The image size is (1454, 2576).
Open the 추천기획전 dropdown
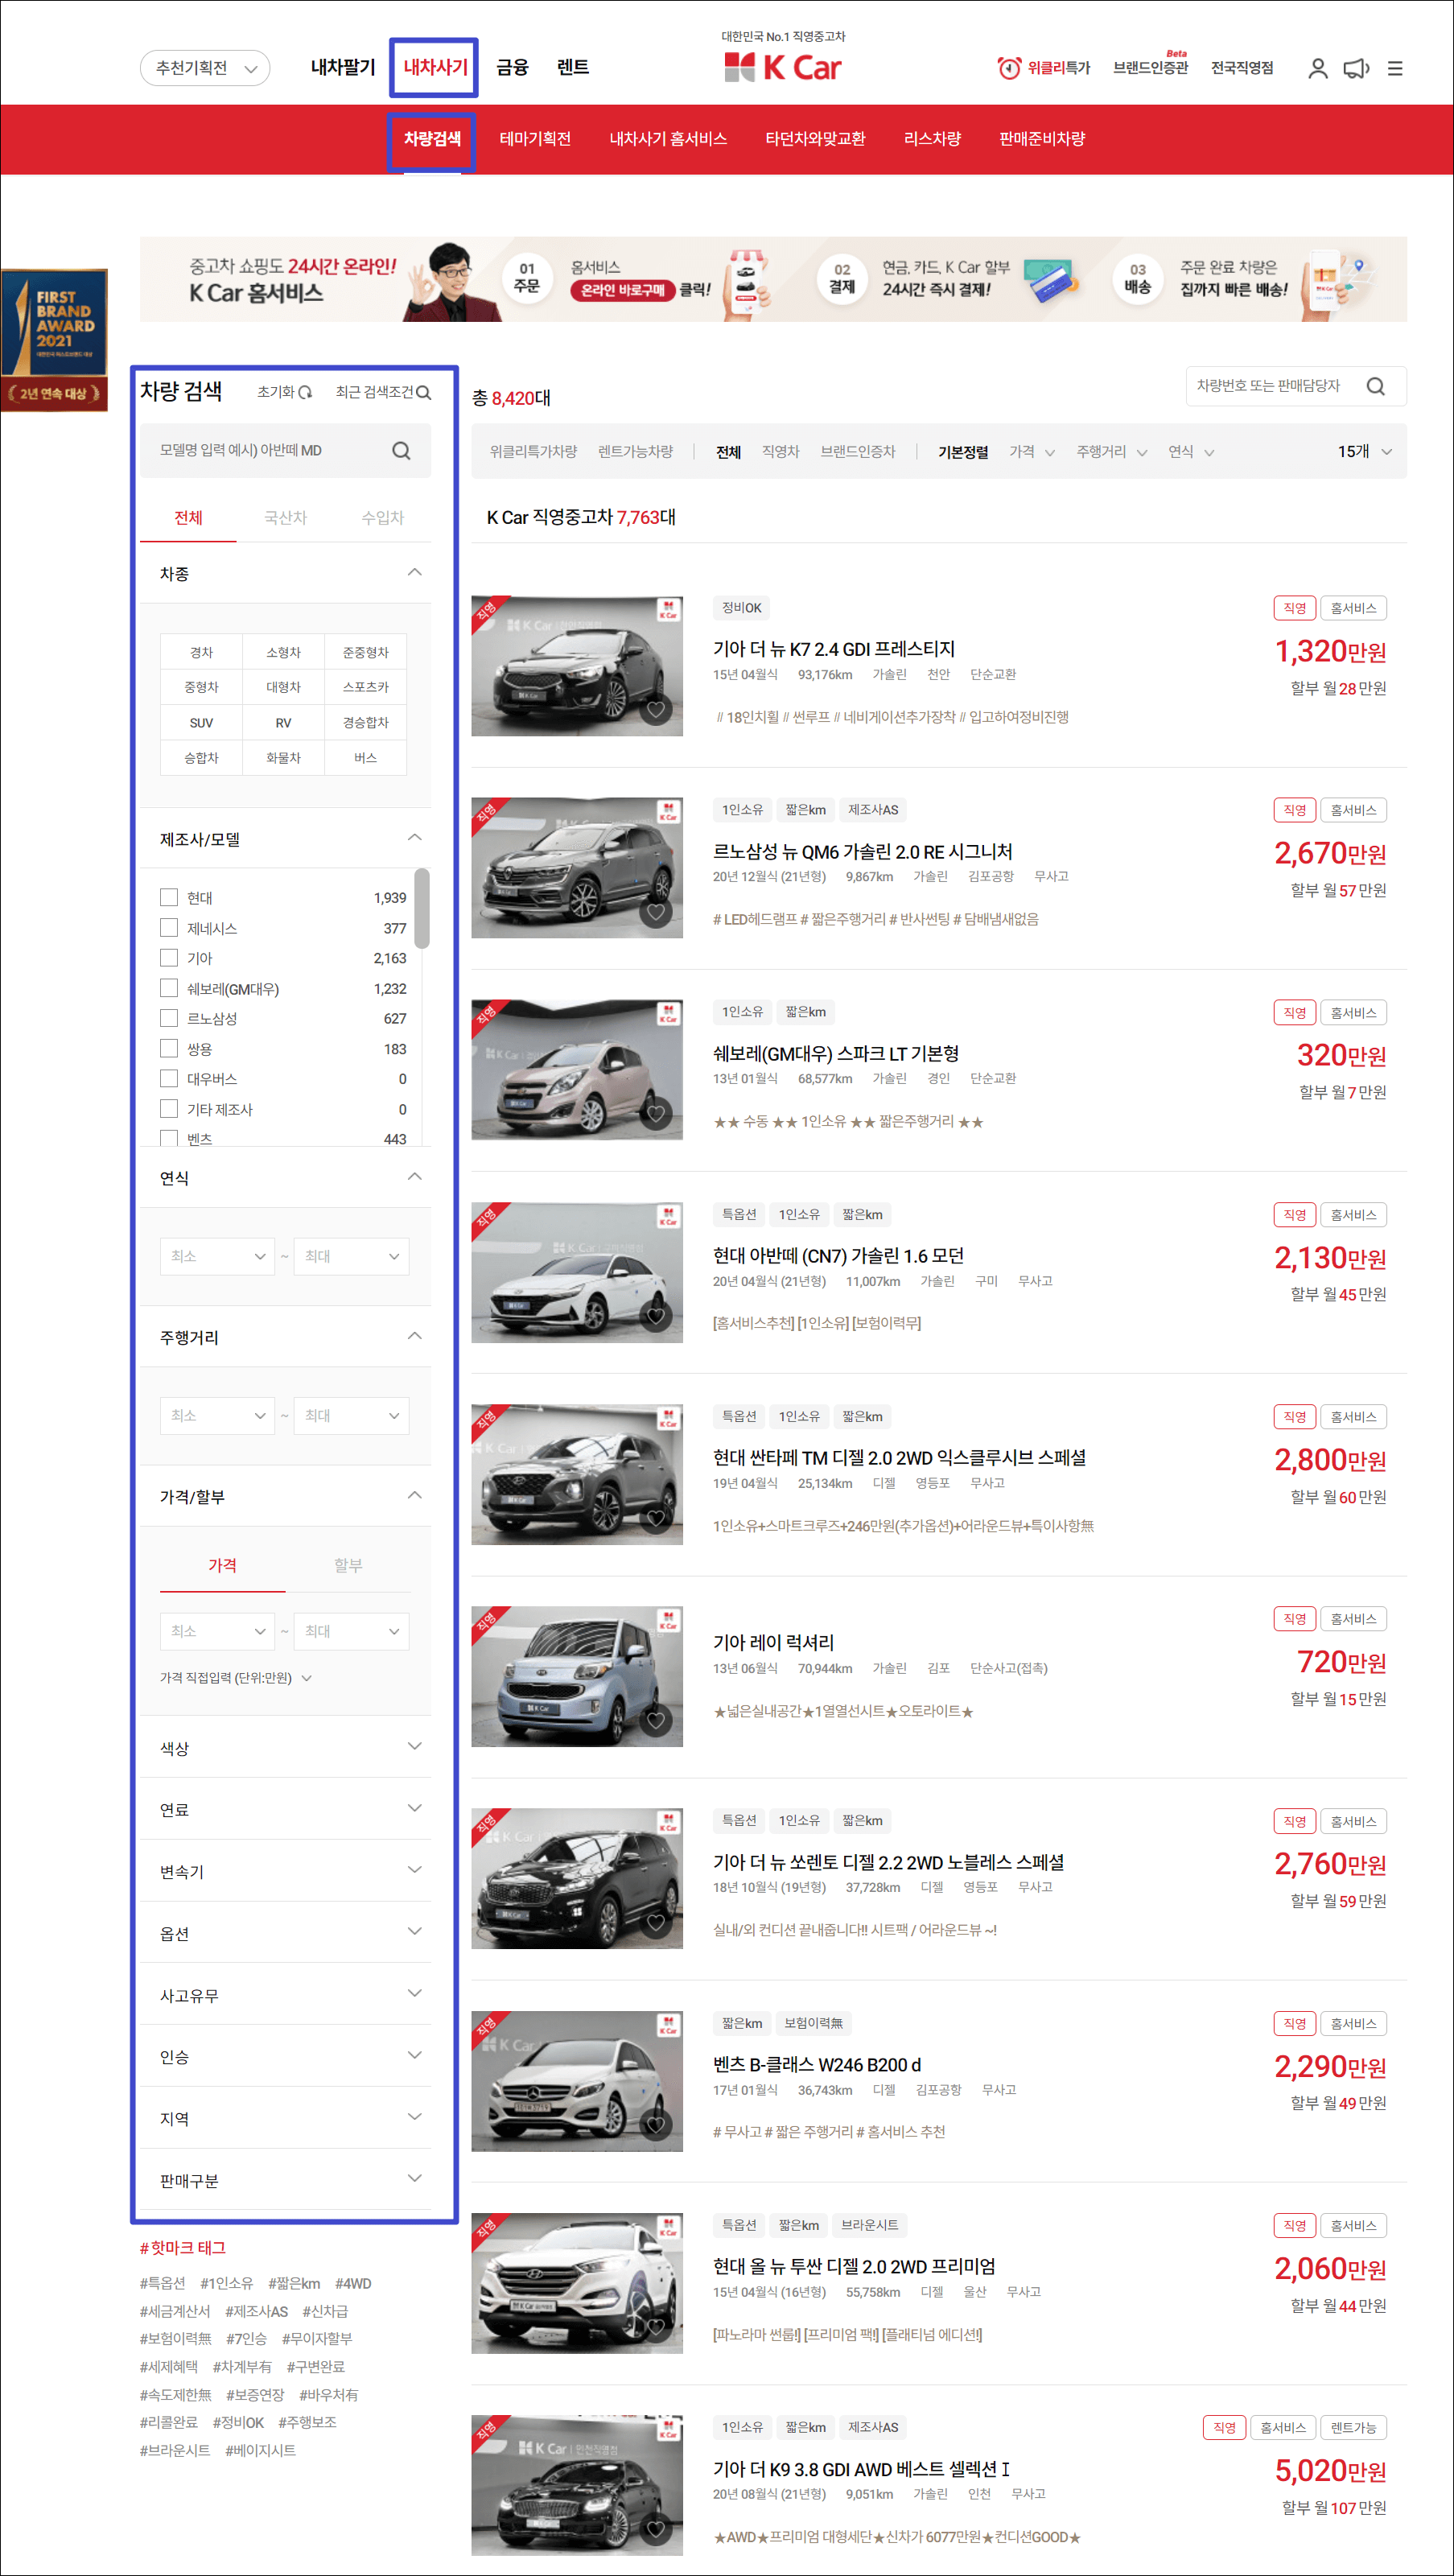pos(205,68)
